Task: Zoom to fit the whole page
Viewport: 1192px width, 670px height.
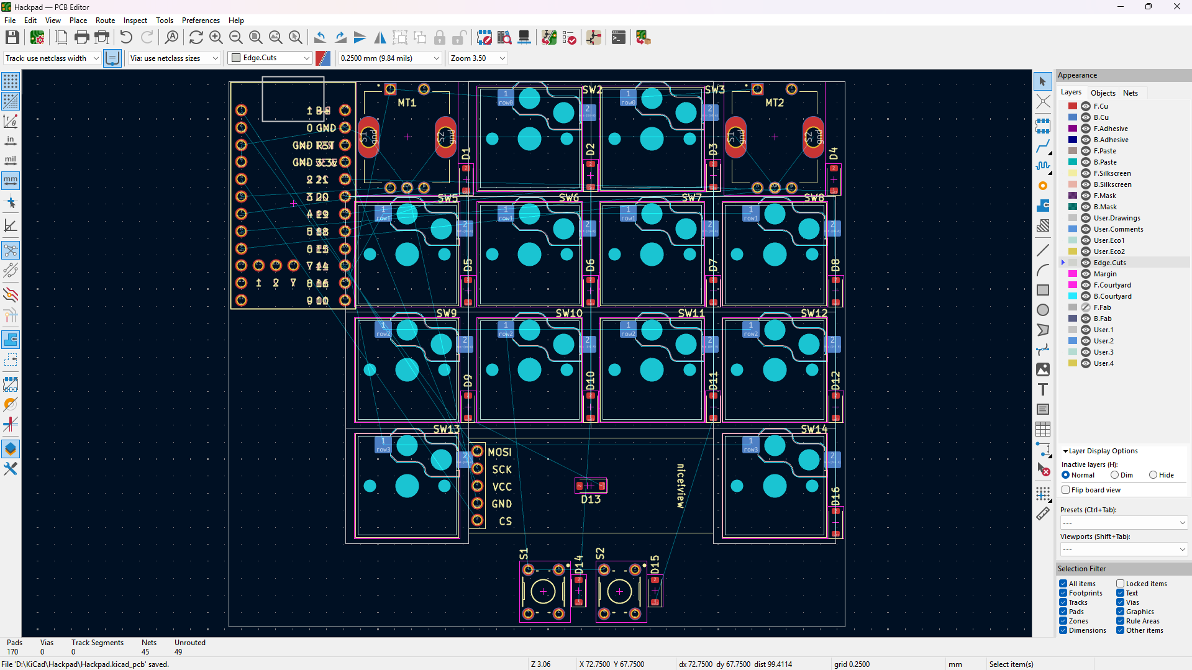Action: [x=255, y=37]
